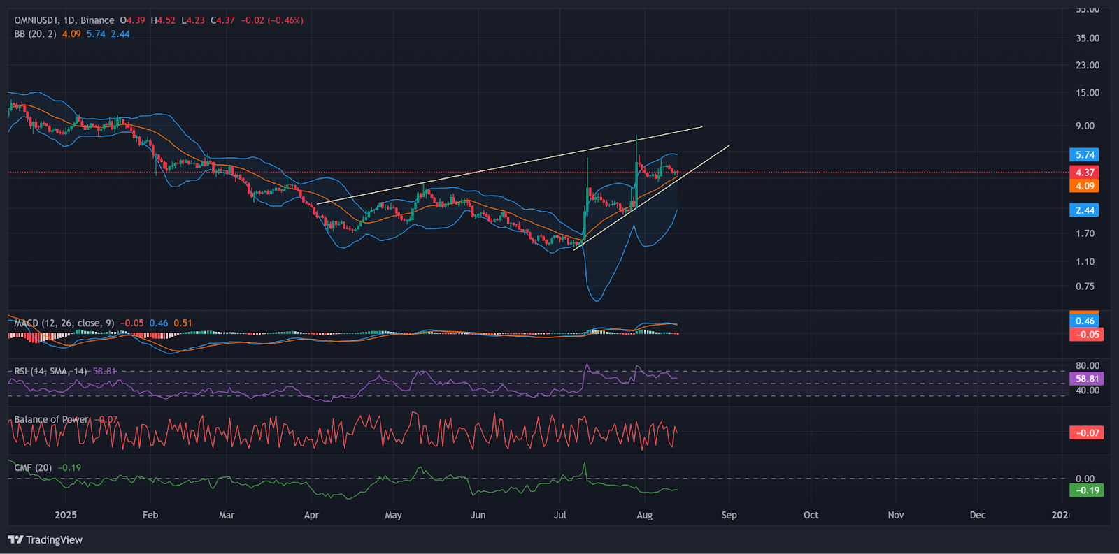Click the 2025 label on the time axis

click(66, 515)
